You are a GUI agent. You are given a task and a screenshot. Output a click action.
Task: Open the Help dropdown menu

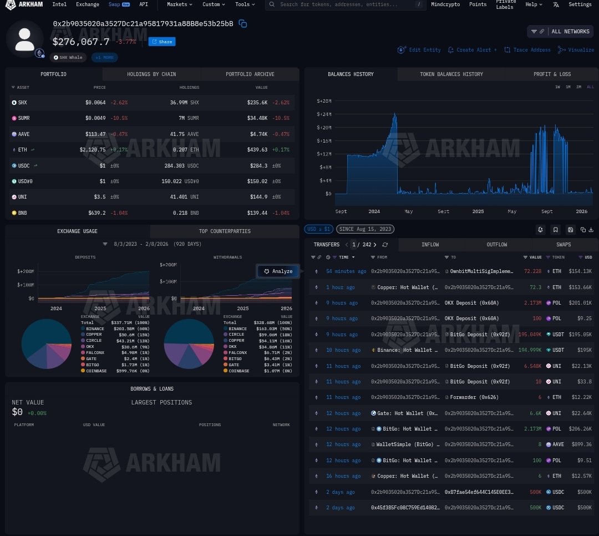[x=534, y=4]
